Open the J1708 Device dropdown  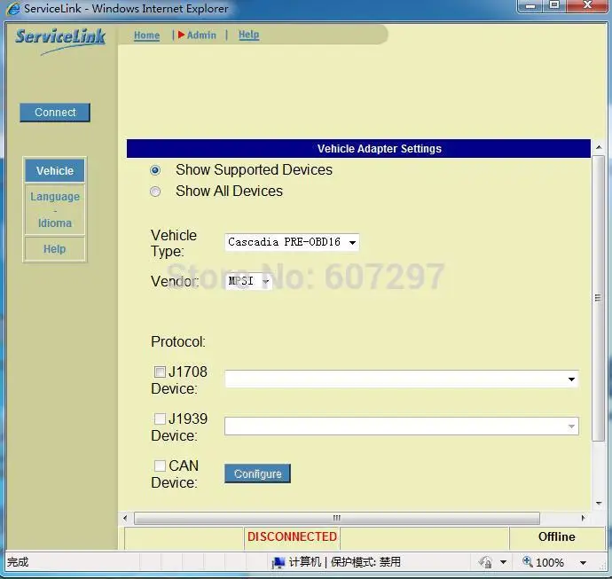click(x=402, y=379)
